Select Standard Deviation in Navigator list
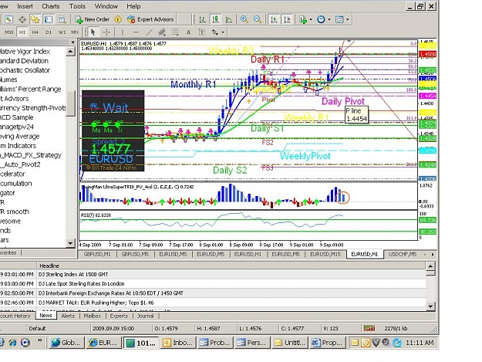482x362 pixels. point(24,60)
